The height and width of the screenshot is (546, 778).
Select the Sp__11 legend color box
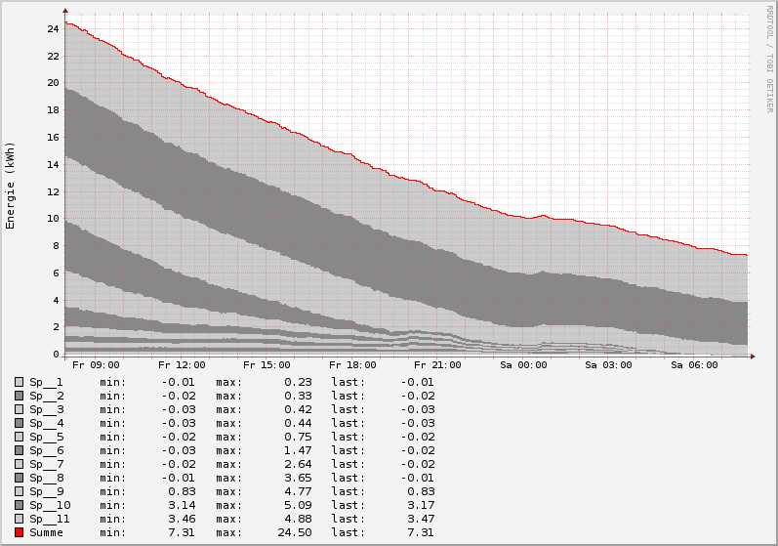coord(19,519)
